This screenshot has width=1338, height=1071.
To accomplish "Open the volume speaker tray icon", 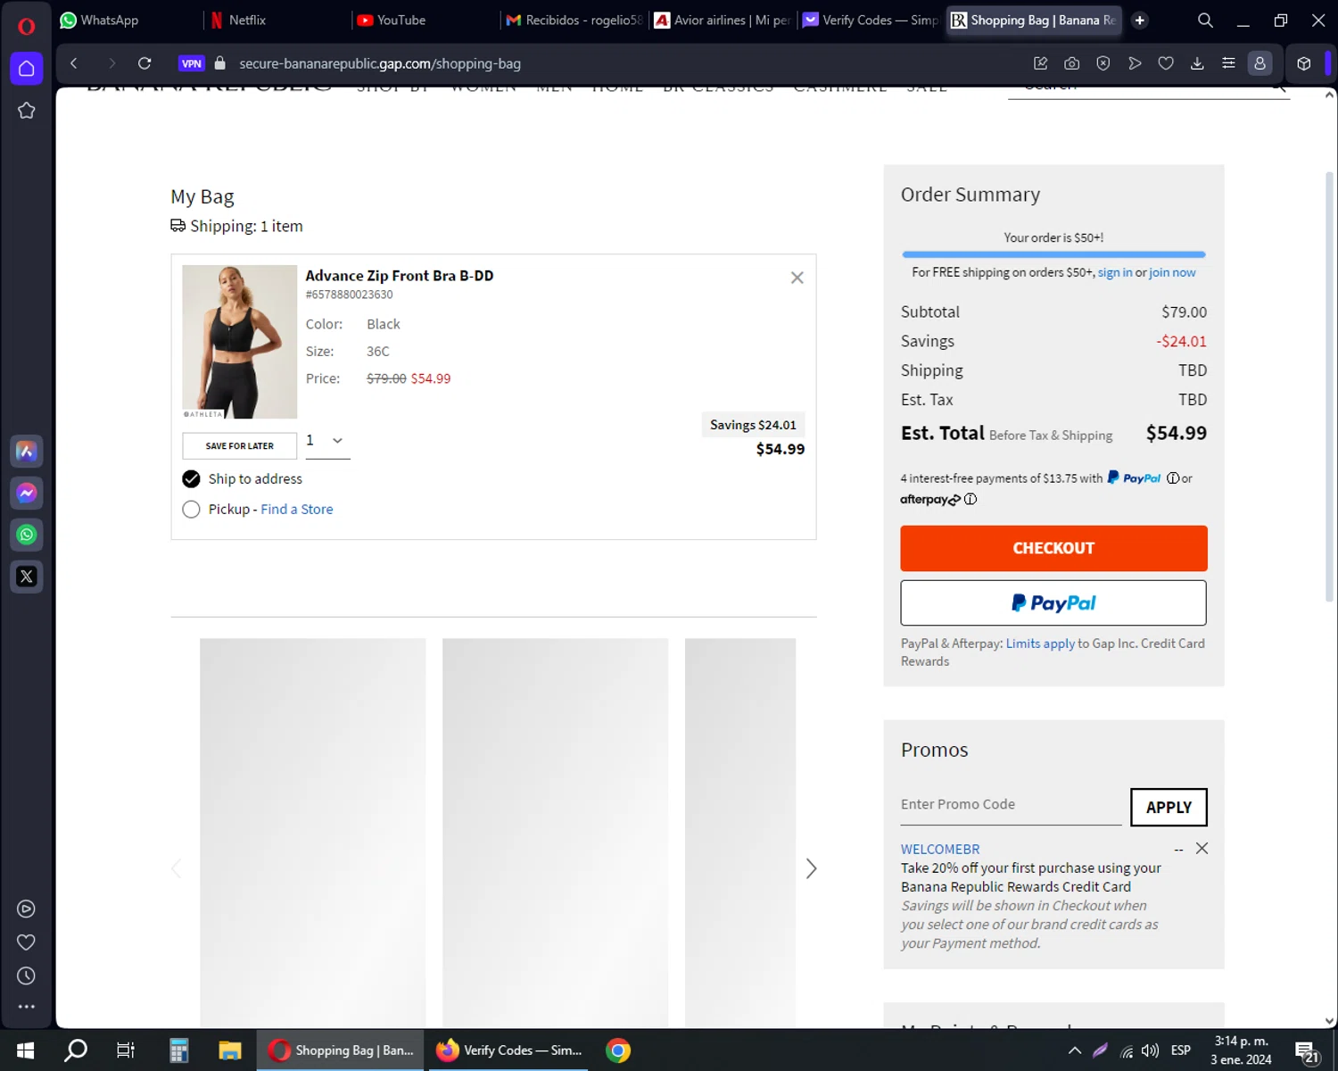I will (x=1150, y=1050).
